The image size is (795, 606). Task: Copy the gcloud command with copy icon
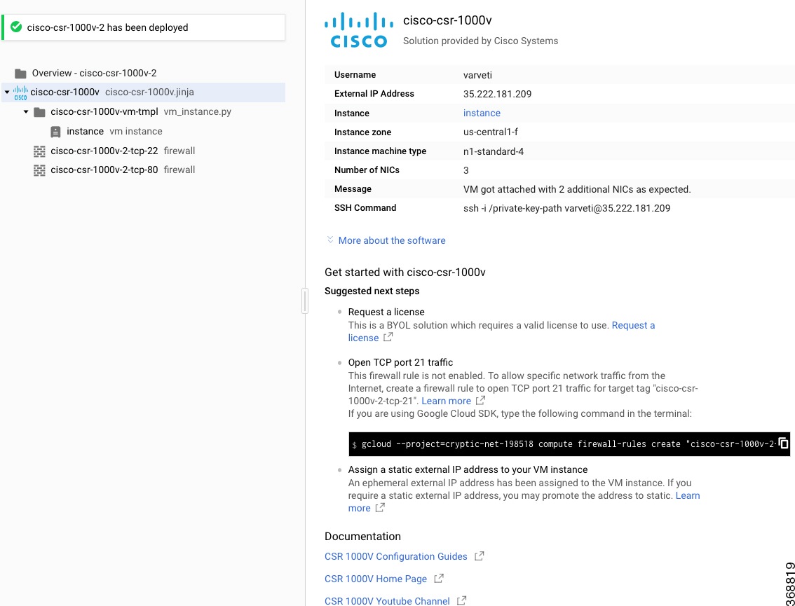783,443
